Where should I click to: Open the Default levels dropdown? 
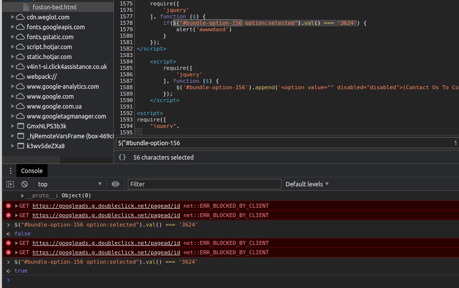(307, 184)
